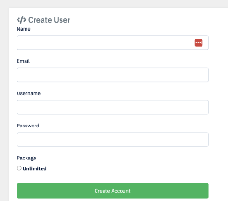Viewport: 228px width, 201px height.
Task: Focus the Name input field
Action: 113,43
